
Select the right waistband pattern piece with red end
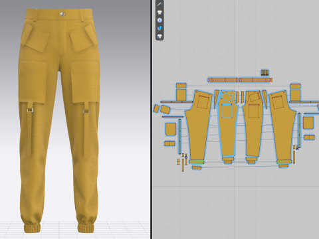[x=256, y=80]
